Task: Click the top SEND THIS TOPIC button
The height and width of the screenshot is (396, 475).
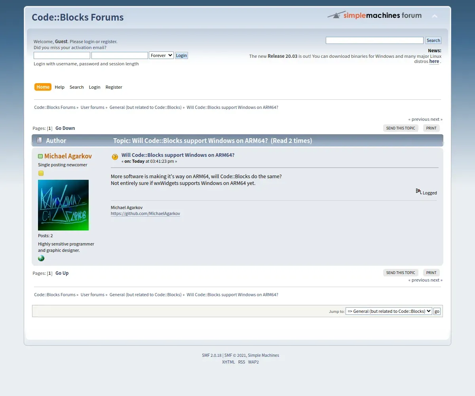Action: (401, 128)
